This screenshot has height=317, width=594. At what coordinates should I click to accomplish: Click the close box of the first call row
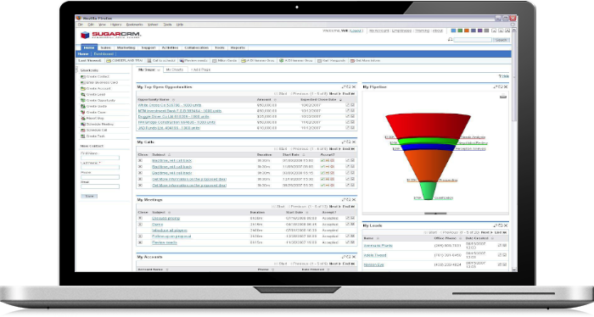(140, 160)
